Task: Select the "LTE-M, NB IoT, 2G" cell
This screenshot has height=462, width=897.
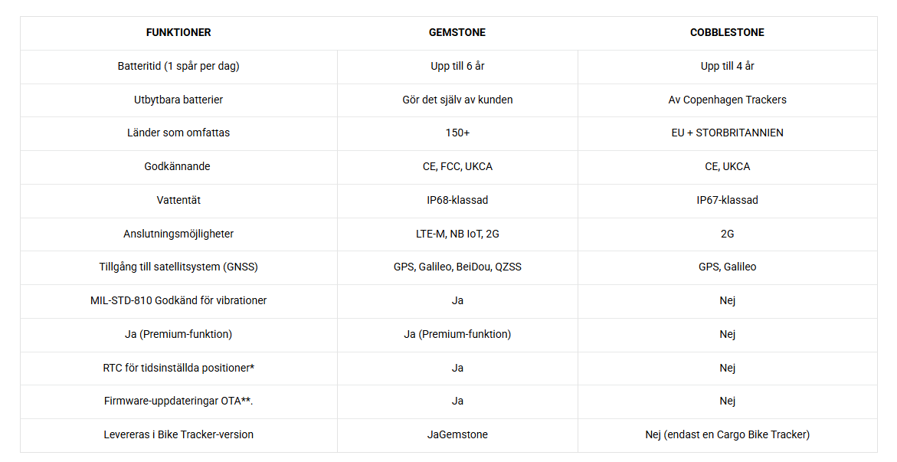Action: [x=457, y=234]
